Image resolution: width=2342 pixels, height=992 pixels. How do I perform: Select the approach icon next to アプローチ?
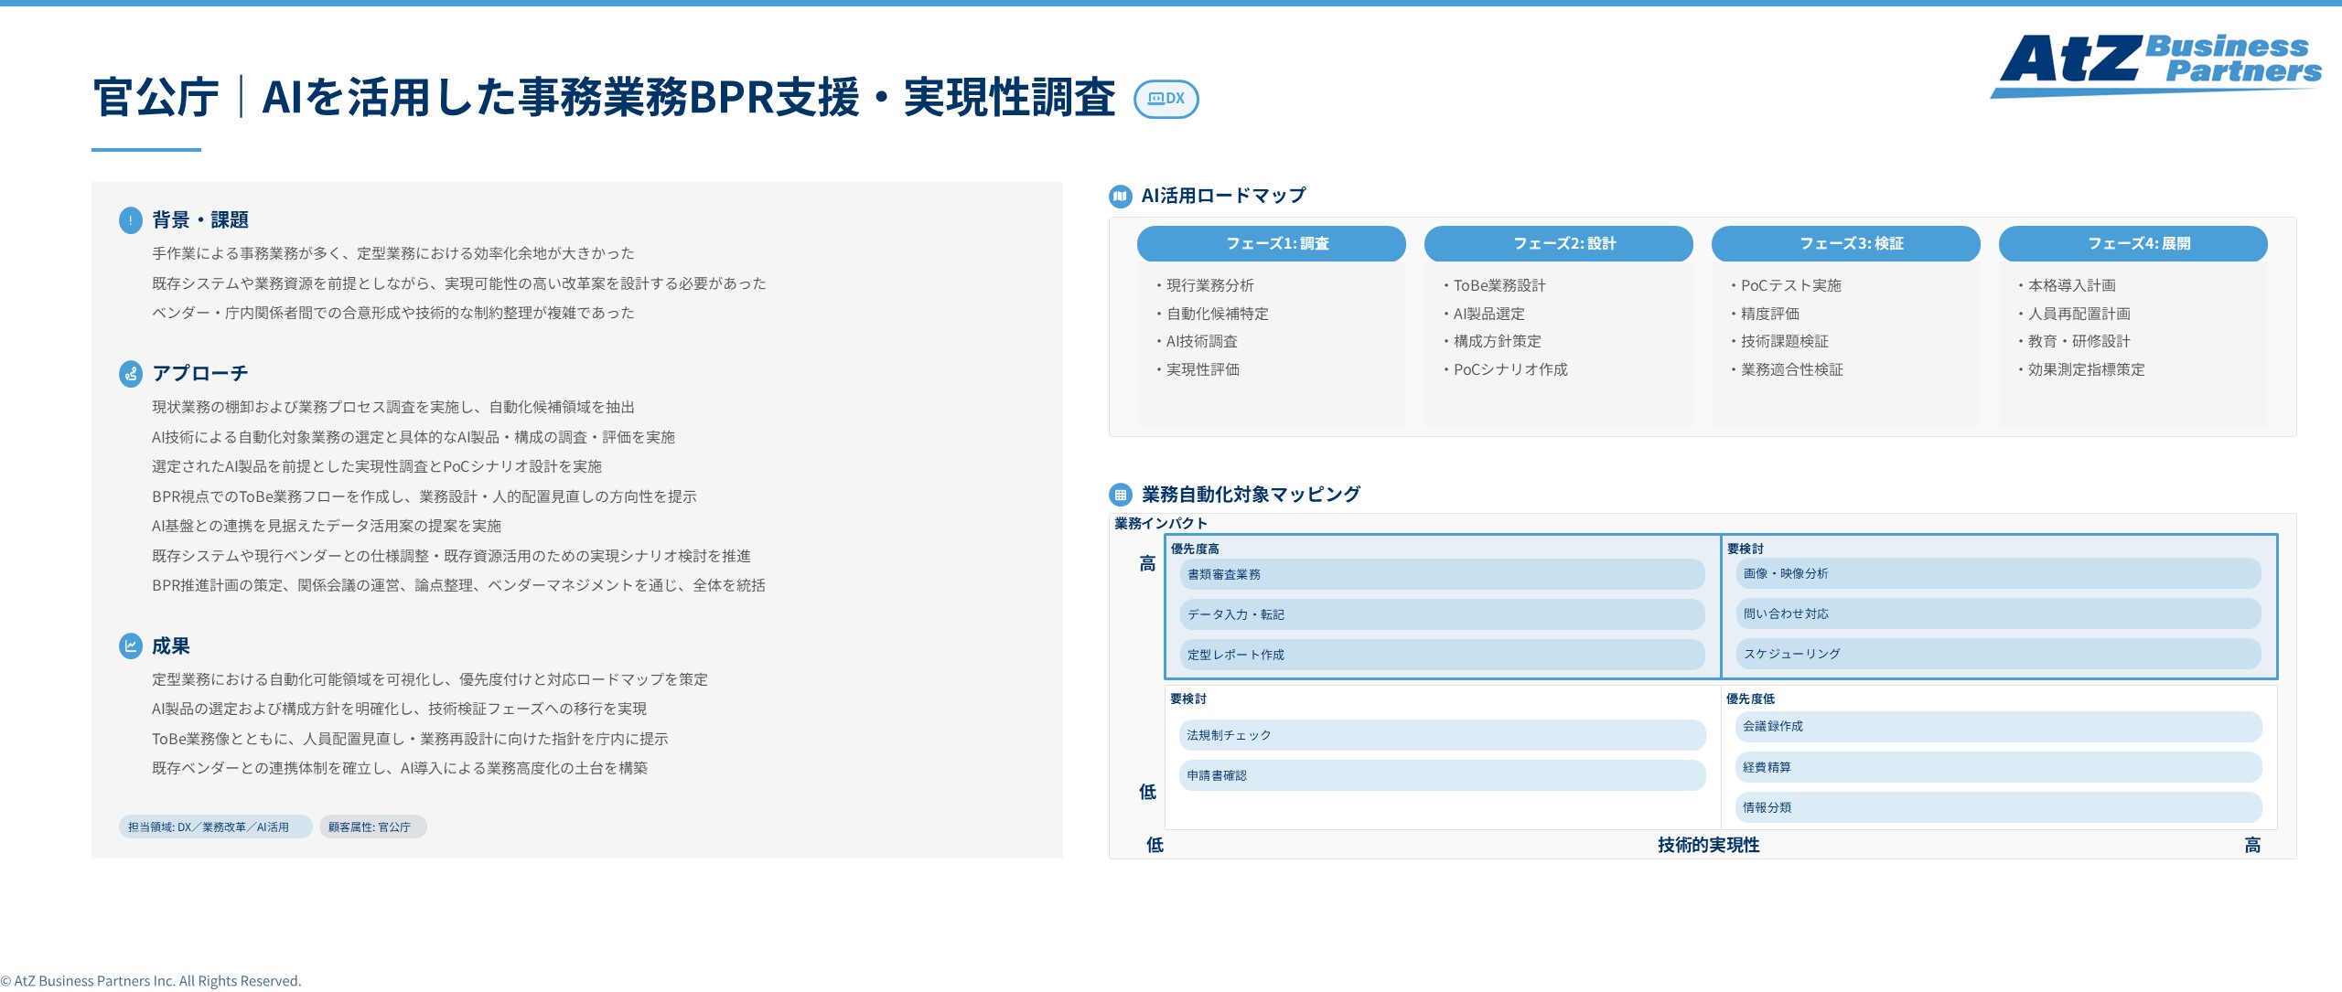tap(131, 373)
